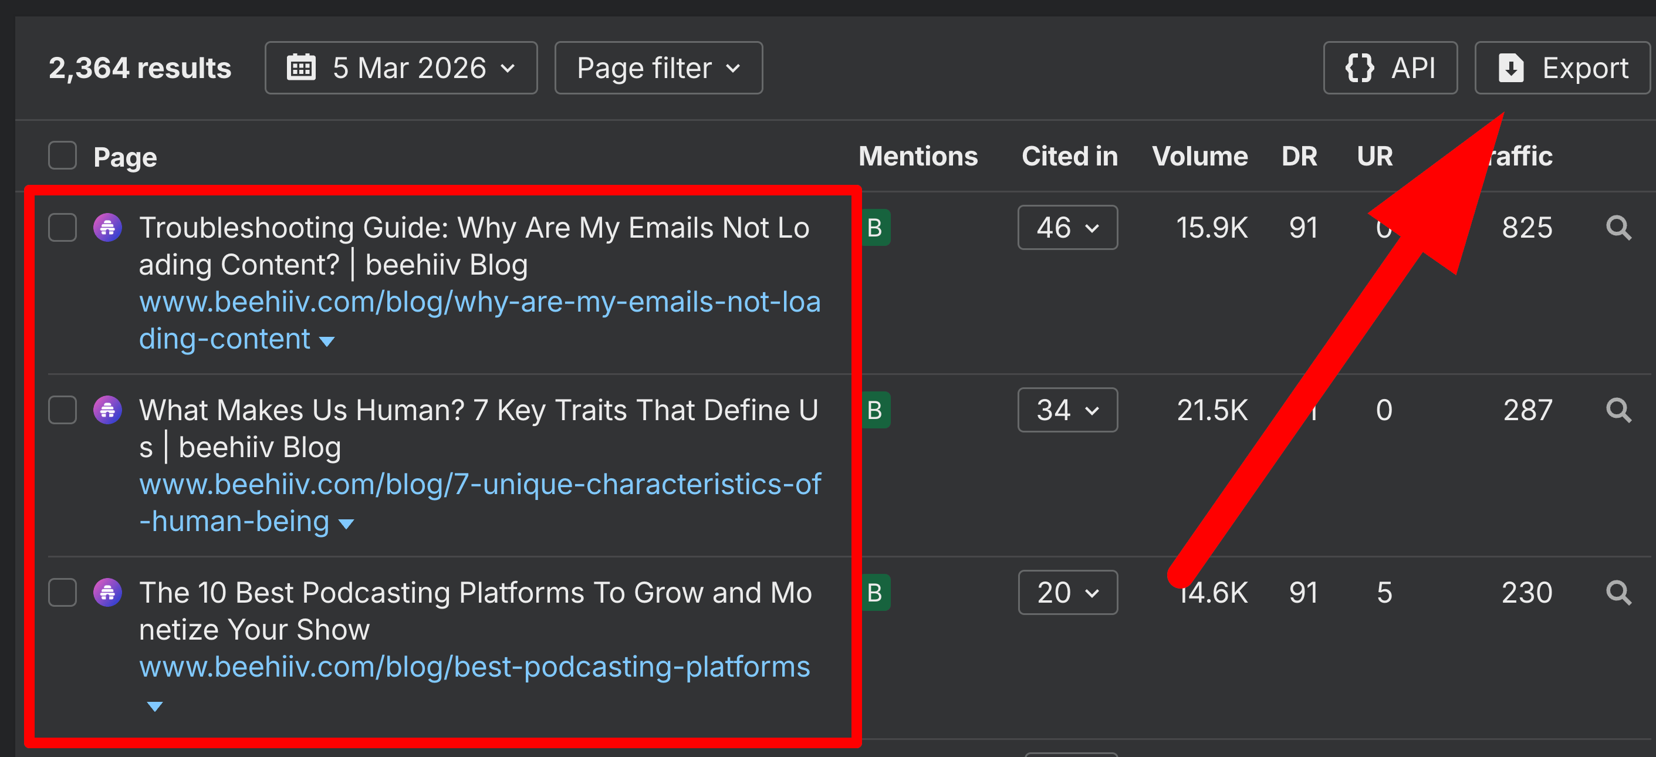Open the Page filter dropdown

coord(658,68)
